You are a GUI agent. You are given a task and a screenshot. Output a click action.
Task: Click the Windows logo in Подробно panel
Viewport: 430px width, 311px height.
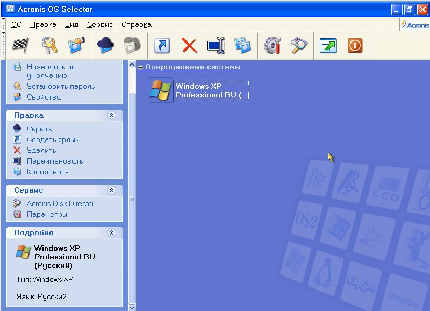[x=23, y=252]
